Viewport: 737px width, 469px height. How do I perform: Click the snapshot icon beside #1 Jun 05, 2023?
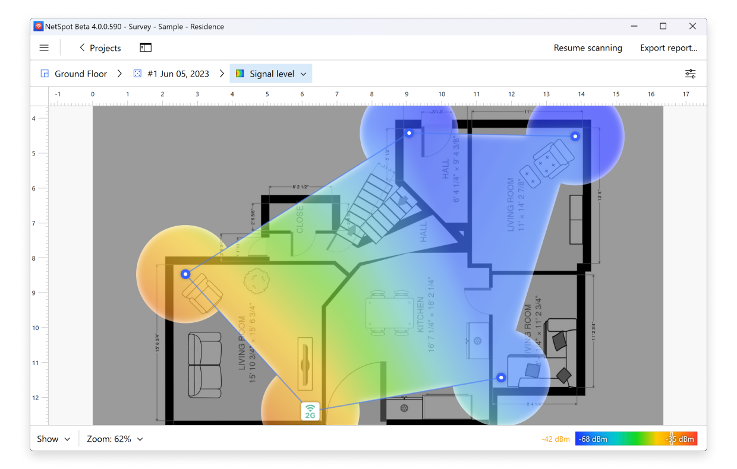137,74
